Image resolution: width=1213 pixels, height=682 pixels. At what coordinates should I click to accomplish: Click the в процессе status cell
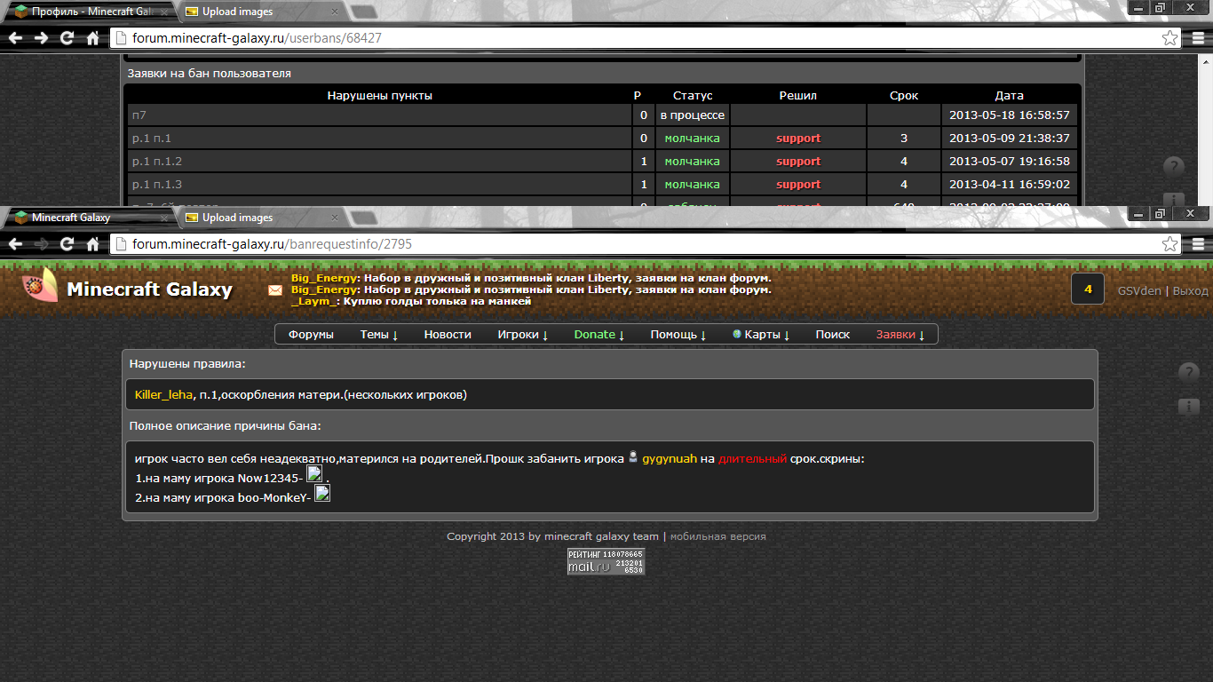click(692, 115)
